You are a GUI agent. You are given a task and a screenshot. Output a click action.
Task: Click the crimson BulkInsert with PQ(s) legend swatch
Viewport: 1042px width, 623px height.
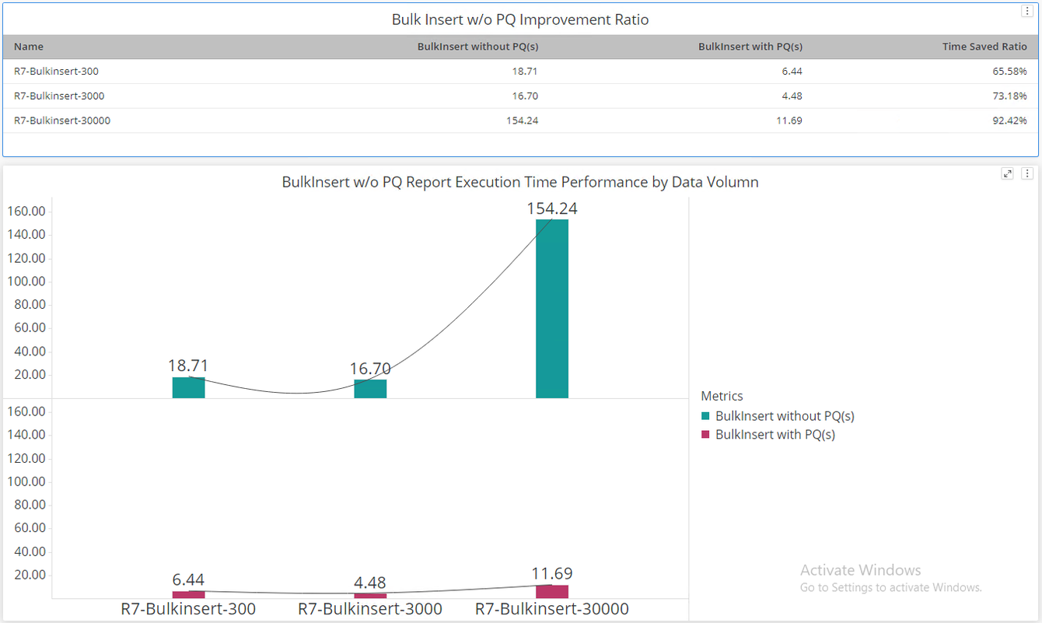click(705, 435)
